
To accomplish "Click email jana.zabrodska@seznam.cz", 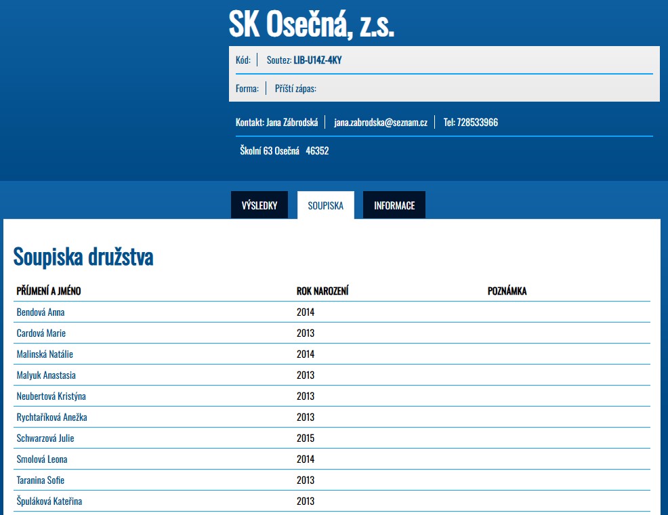I will coord(380,123).
